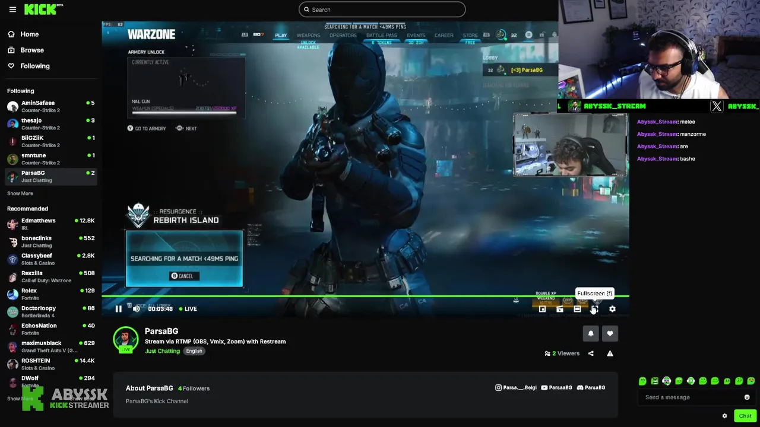Open Classybeef recommended channel
760x427 pixels.
point(50,259)
